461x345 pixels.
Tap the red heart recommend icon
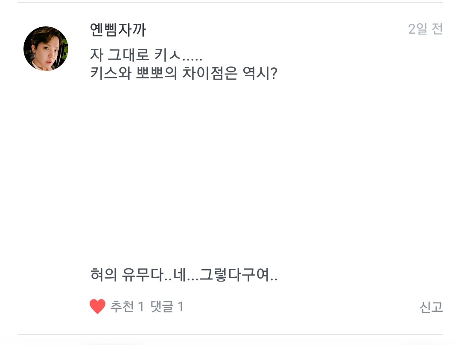click(x=97, y=306)
